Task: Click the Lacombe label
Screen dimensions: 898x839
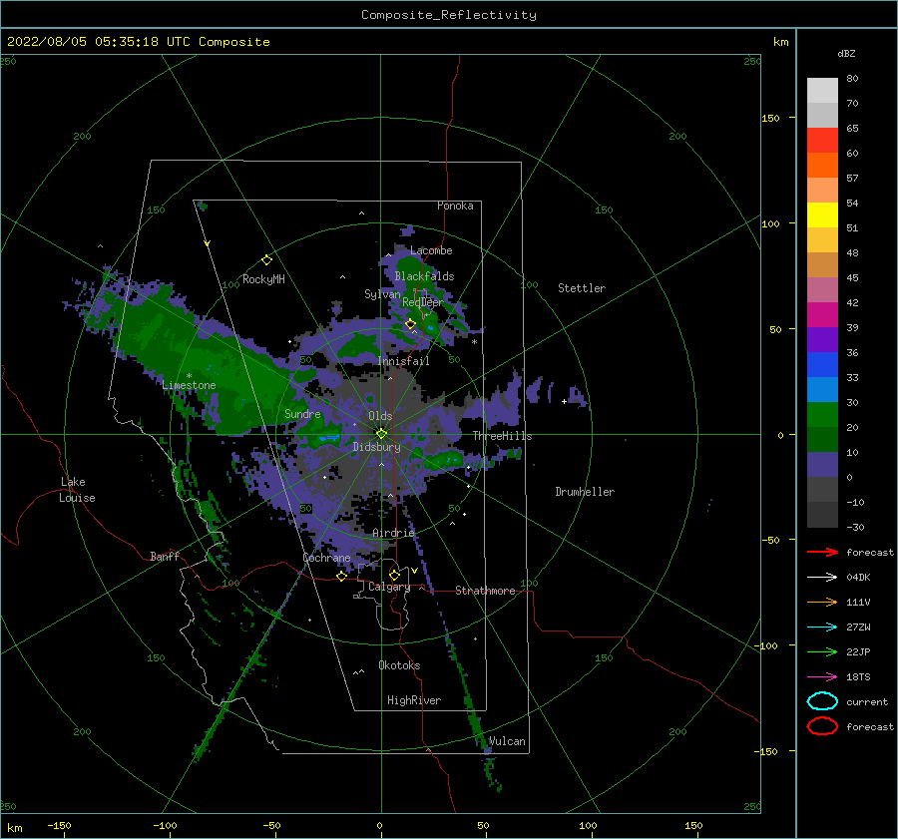Action: [431, 250]
